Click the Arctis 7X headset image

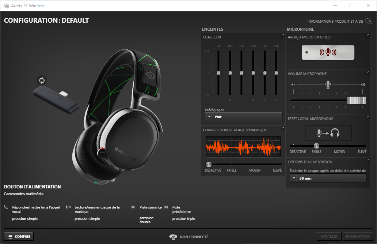pyautogui.click(x=117, y=117)
